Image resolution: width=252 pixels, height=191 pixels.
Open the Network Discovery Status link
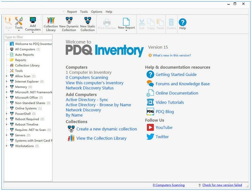point(90,88)
